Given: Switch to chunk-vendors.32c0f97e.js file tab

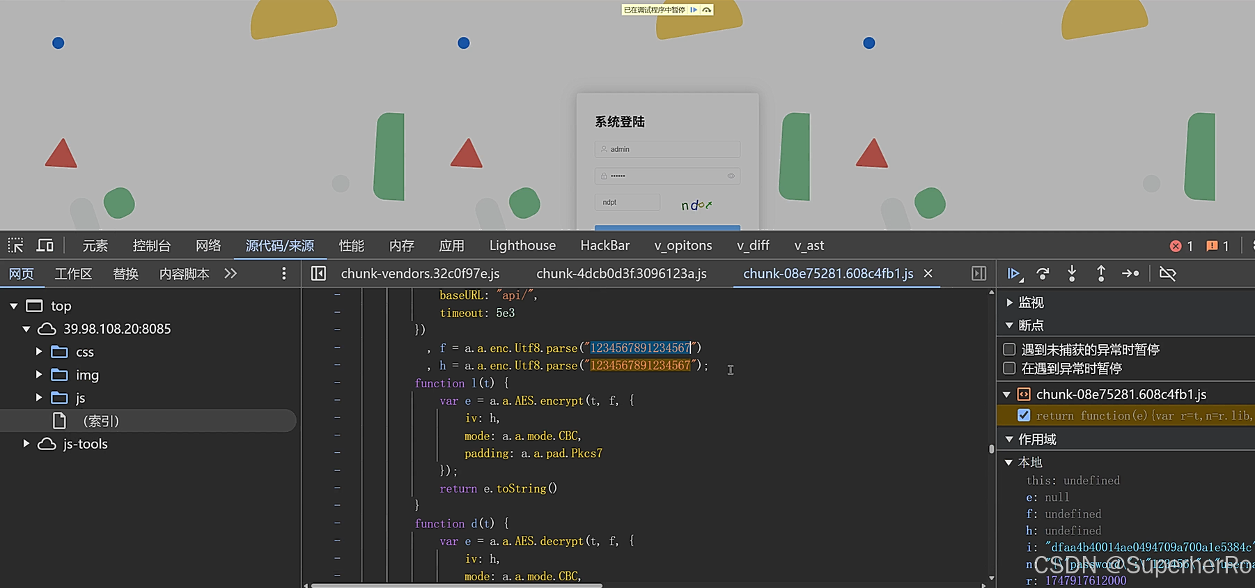Looking at the screenshot, I should 420,274.
